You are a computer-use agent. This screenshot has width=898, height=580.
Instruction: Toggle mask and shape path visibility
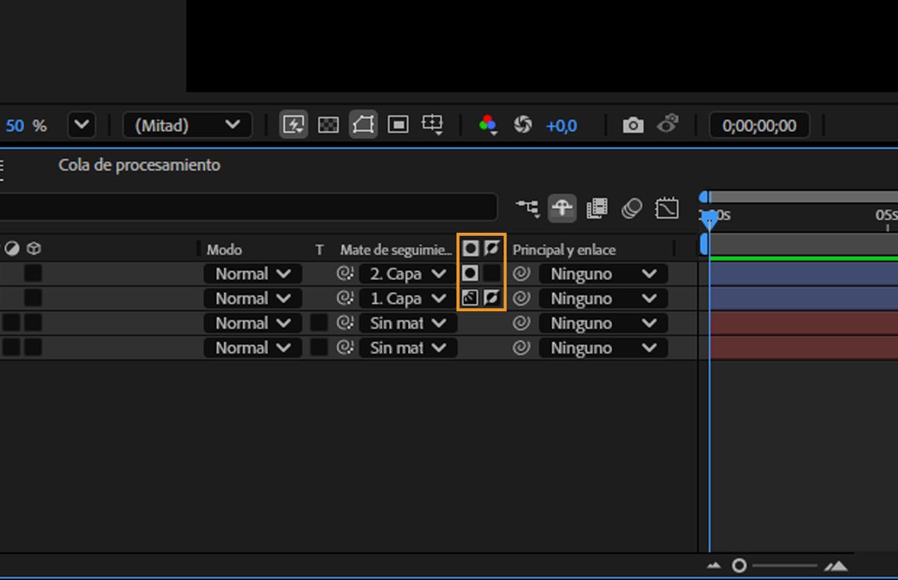(x=363, y=125)
